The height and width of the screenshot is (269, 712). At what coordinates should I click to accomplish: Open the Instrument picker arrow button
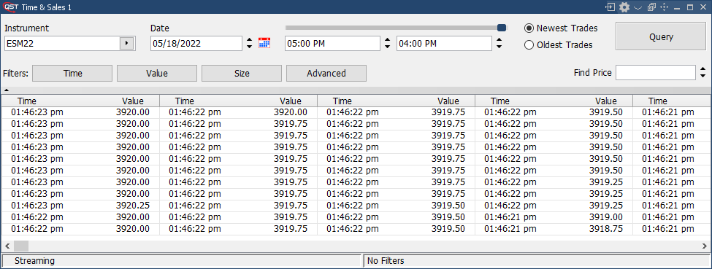coord(126,44)
